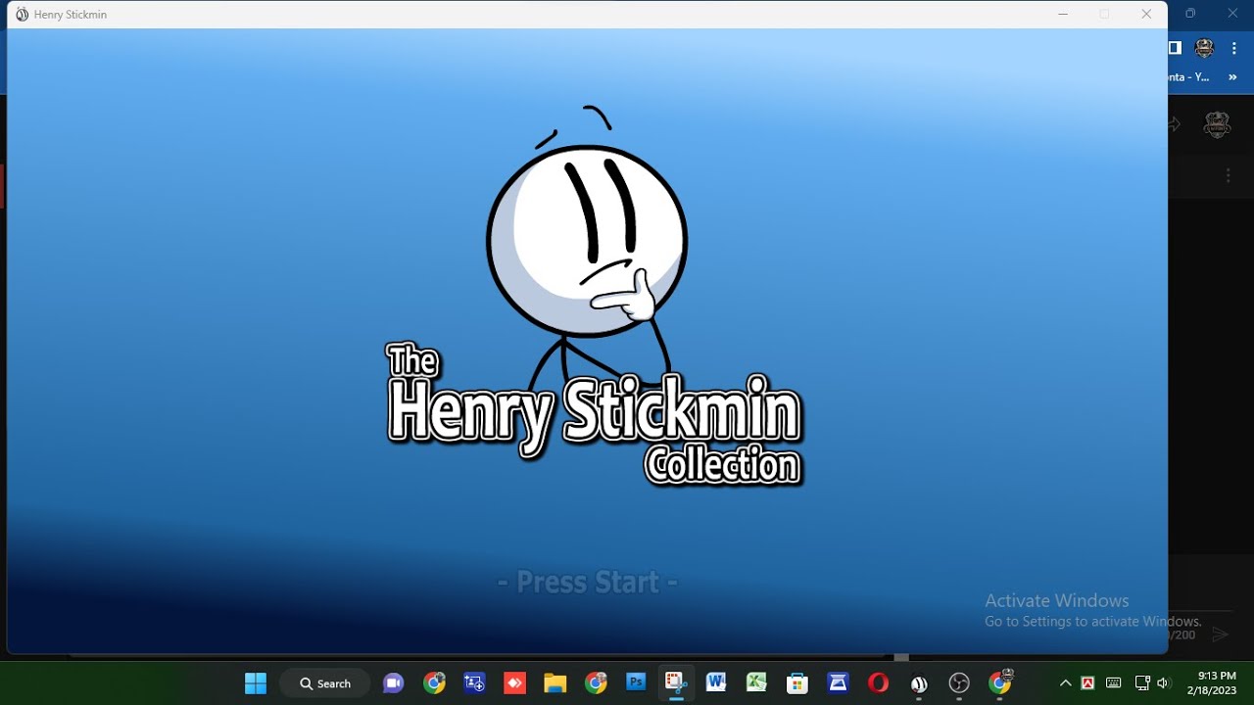Viewport: 1254px width, 705px height.
Task: Expand the hidden bookmarks chevron in Chrome
Action: click(1233, 76)
